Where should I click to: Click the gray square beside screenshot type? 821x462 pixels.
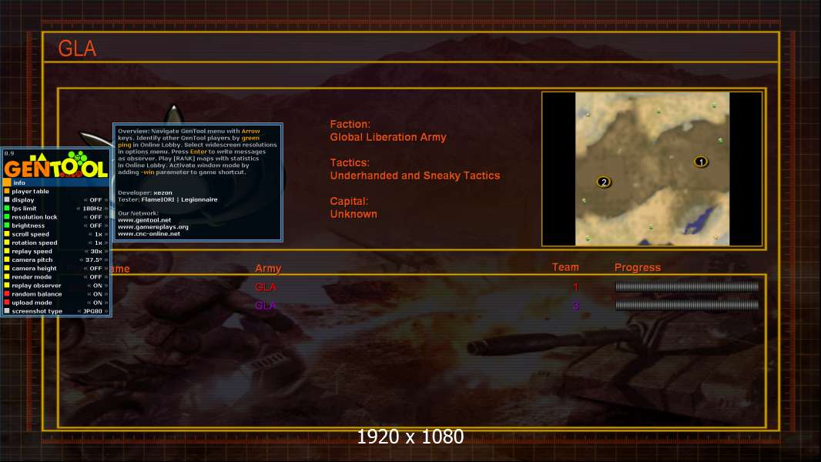tap(7, 311)
